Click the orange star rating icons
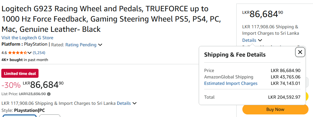 tap(17, 53)
